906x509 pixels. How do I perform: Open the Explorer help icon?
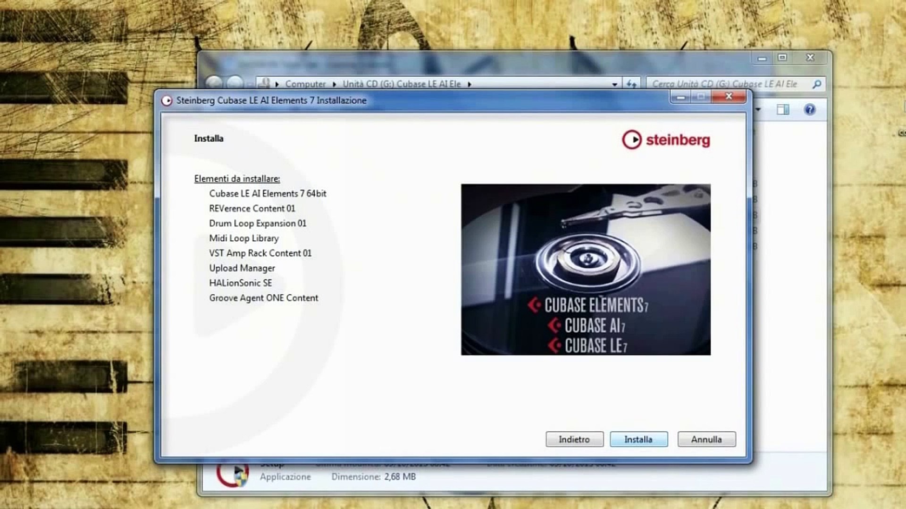tap(810, 110)
